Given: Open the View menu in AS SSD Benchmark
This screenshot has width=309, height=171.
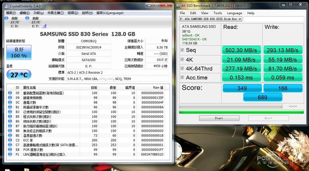Looking at the screenshot, I should coord(205,13).
